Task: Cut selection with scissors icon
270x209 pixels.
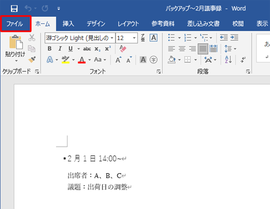Action: click(32, 37)
